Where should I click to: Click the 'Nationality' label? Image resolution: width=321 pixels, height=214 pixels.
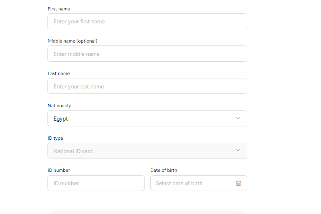(x=59, y=106)
